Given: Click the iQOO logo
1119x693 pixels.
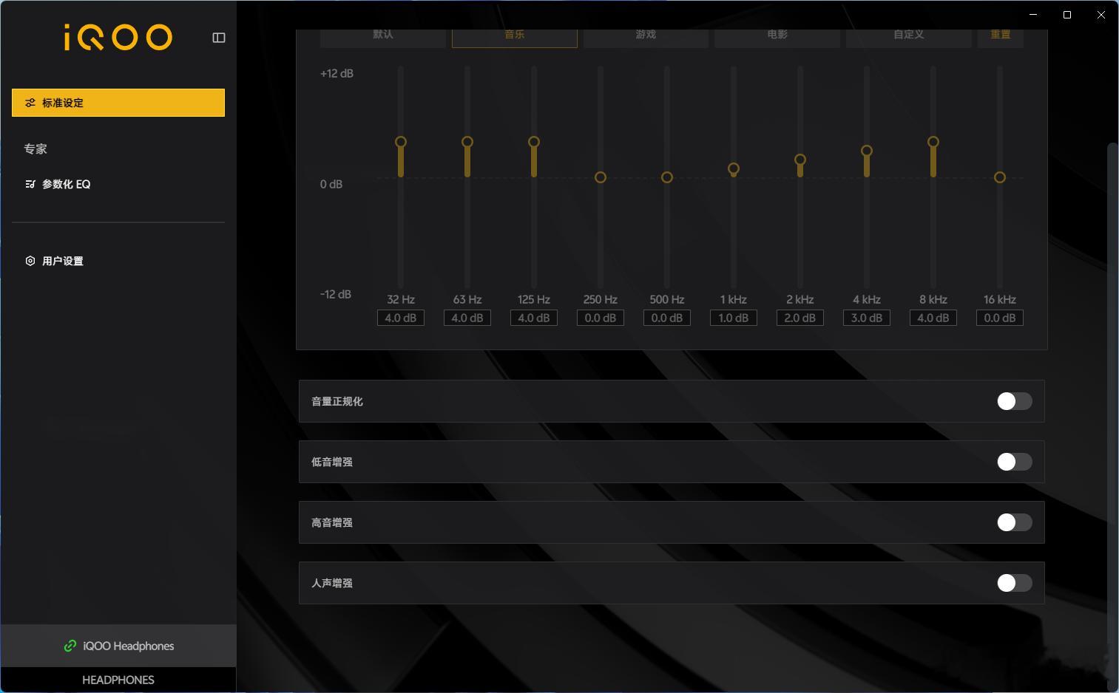Looking at the screenshot, I should (118, 37).
